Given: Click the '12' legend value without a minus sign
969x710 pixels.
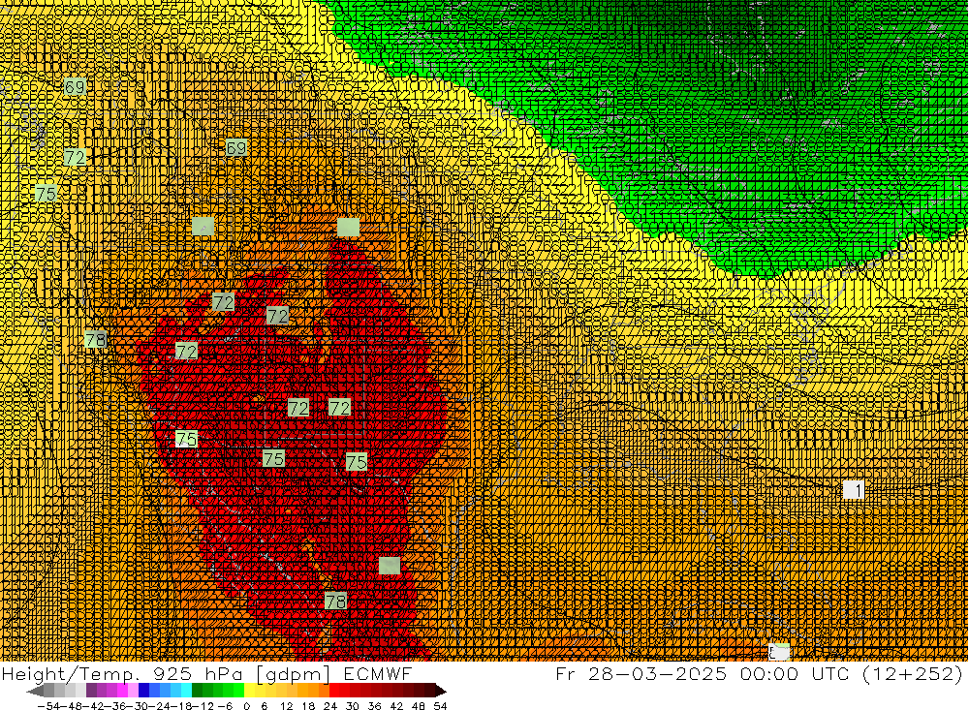Looking at the screenshot, I should pos(286,706).
